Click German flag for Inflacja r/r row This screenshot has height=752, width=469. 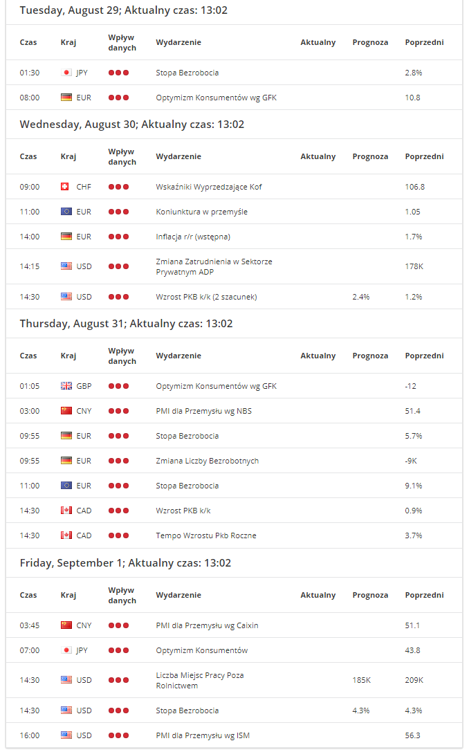click(66, 237)
